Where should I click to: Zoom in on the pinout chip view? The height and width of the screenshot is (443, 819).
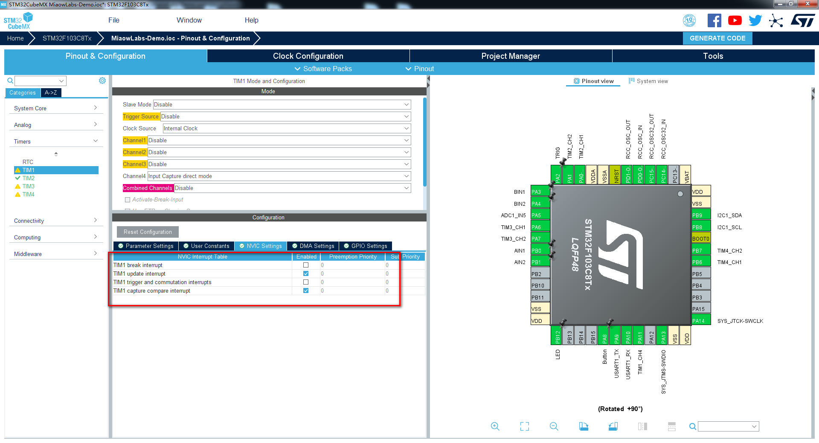point(495,426)
